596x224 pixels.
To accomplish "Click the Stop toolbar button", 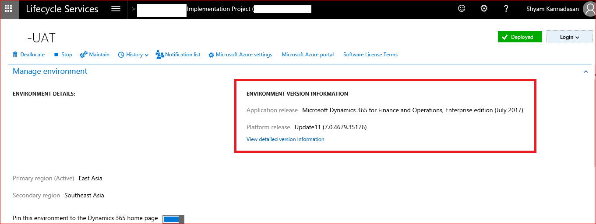I will [63, 55].
